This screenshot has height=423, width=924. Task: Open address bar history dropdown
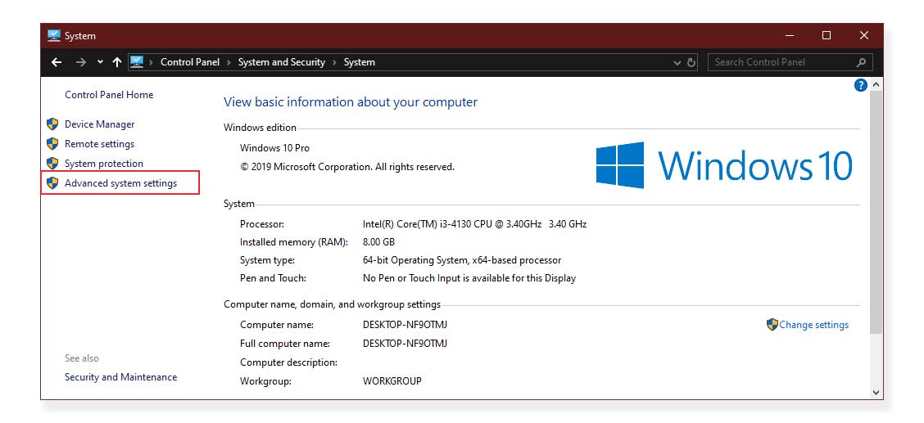pos(677,62)
